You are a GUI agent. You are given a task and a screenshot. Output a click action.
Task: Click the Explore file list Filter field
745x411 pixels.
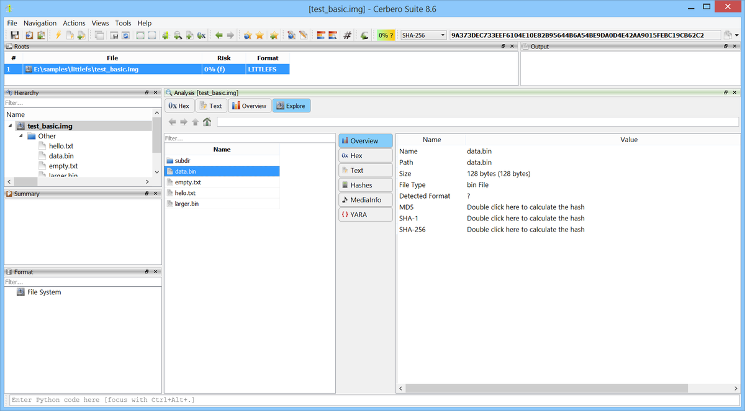tap(250, 138)
